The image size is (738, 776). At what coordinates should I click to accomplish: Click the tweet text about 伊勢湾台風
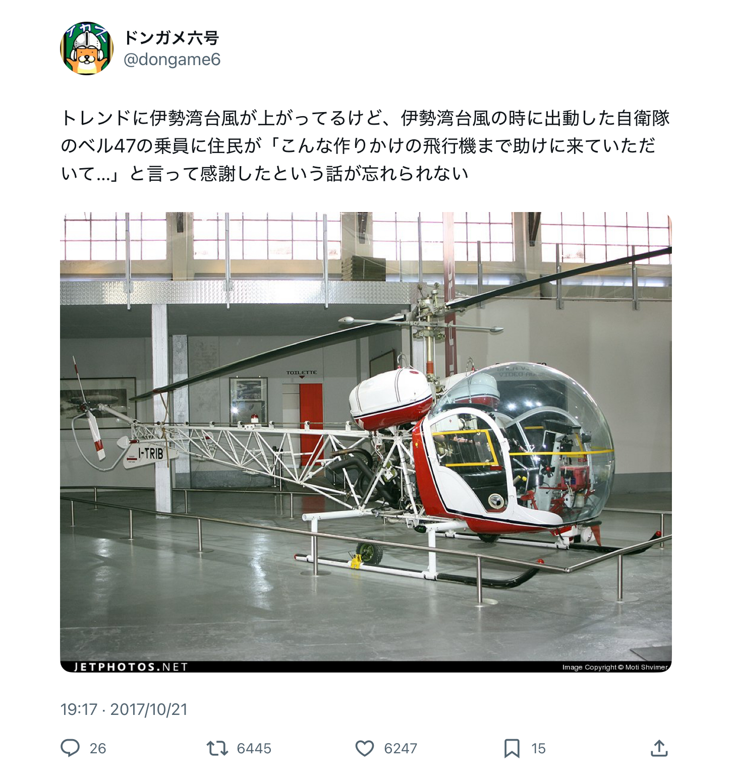[365, 145]
